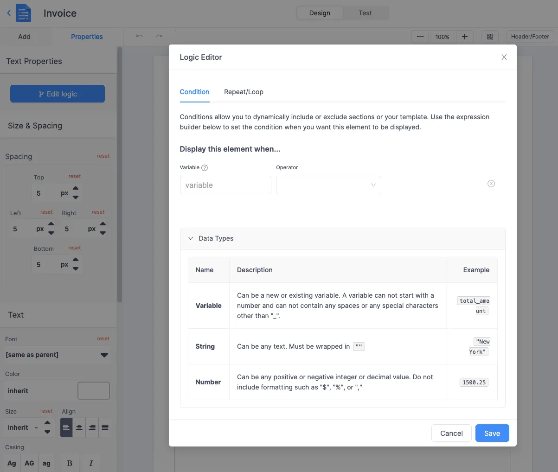Open the Font same-as-parent dropdown
Viewport: 558px width, 472px height.
(x=58, y=355)
